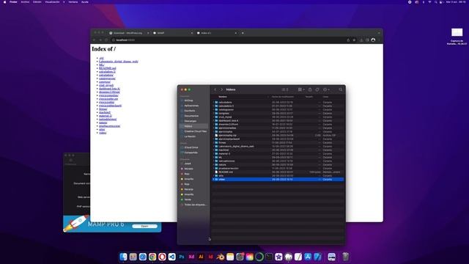
Task: Bookmark this page with the star icon
Action: (x=354, y=40)
